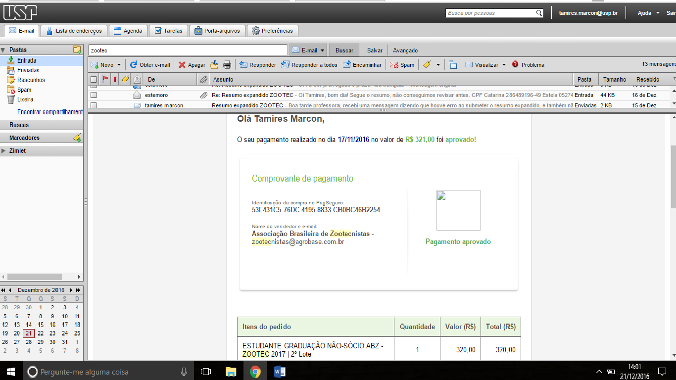This screenshot has width=676, height=380.
Task: Open the Preferências tab
Action: point(272,31)
